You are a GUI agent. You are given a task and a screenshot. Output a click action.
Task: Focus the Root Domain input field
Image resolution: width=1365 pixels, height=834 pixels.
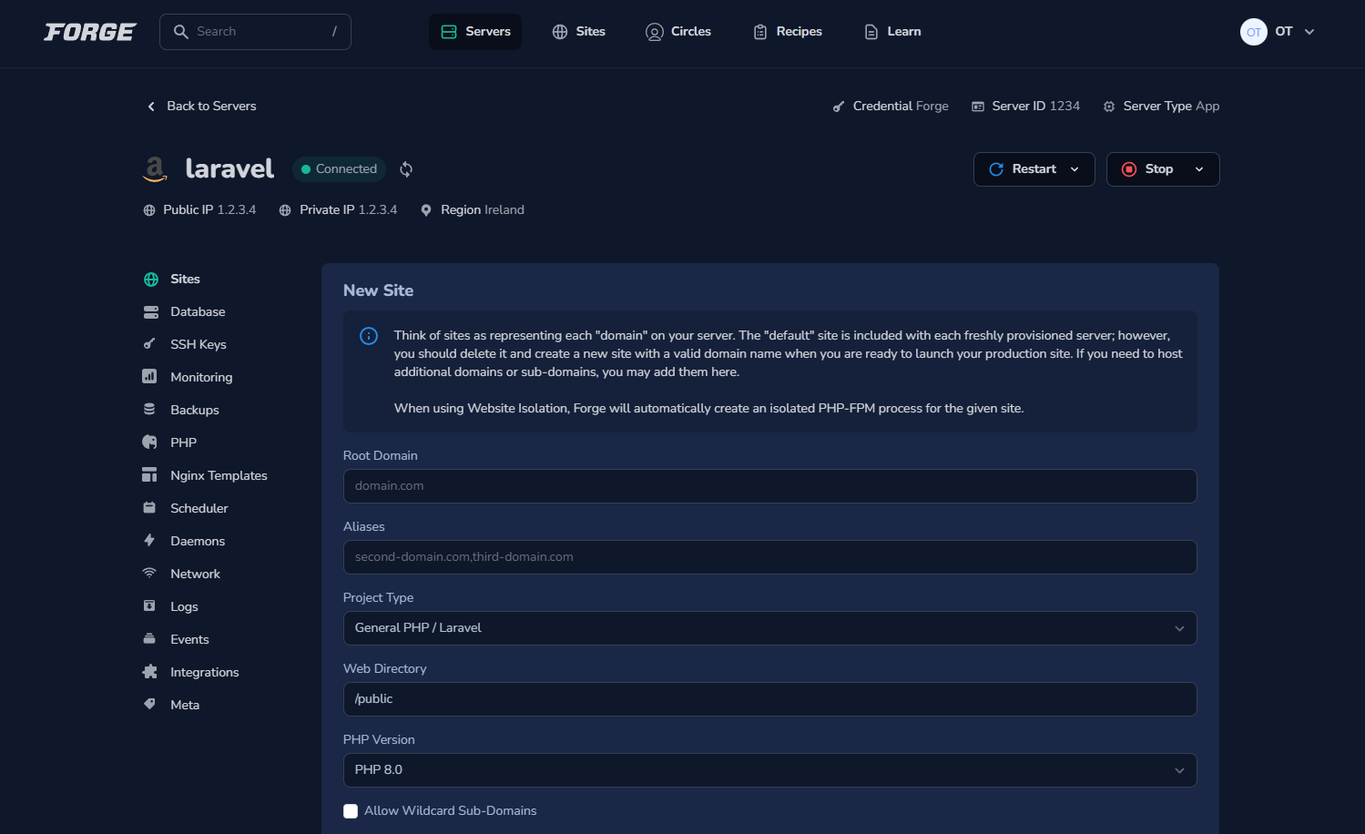pyautogui.click(x=769, y=486)
